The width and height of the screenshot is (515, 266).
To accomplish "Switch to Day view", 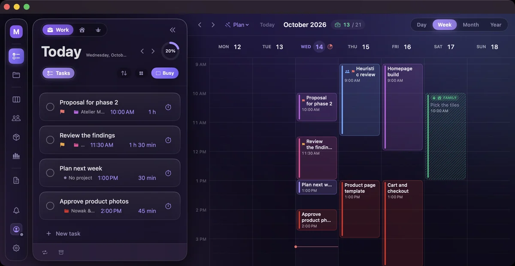I will (x=421, y=25).
